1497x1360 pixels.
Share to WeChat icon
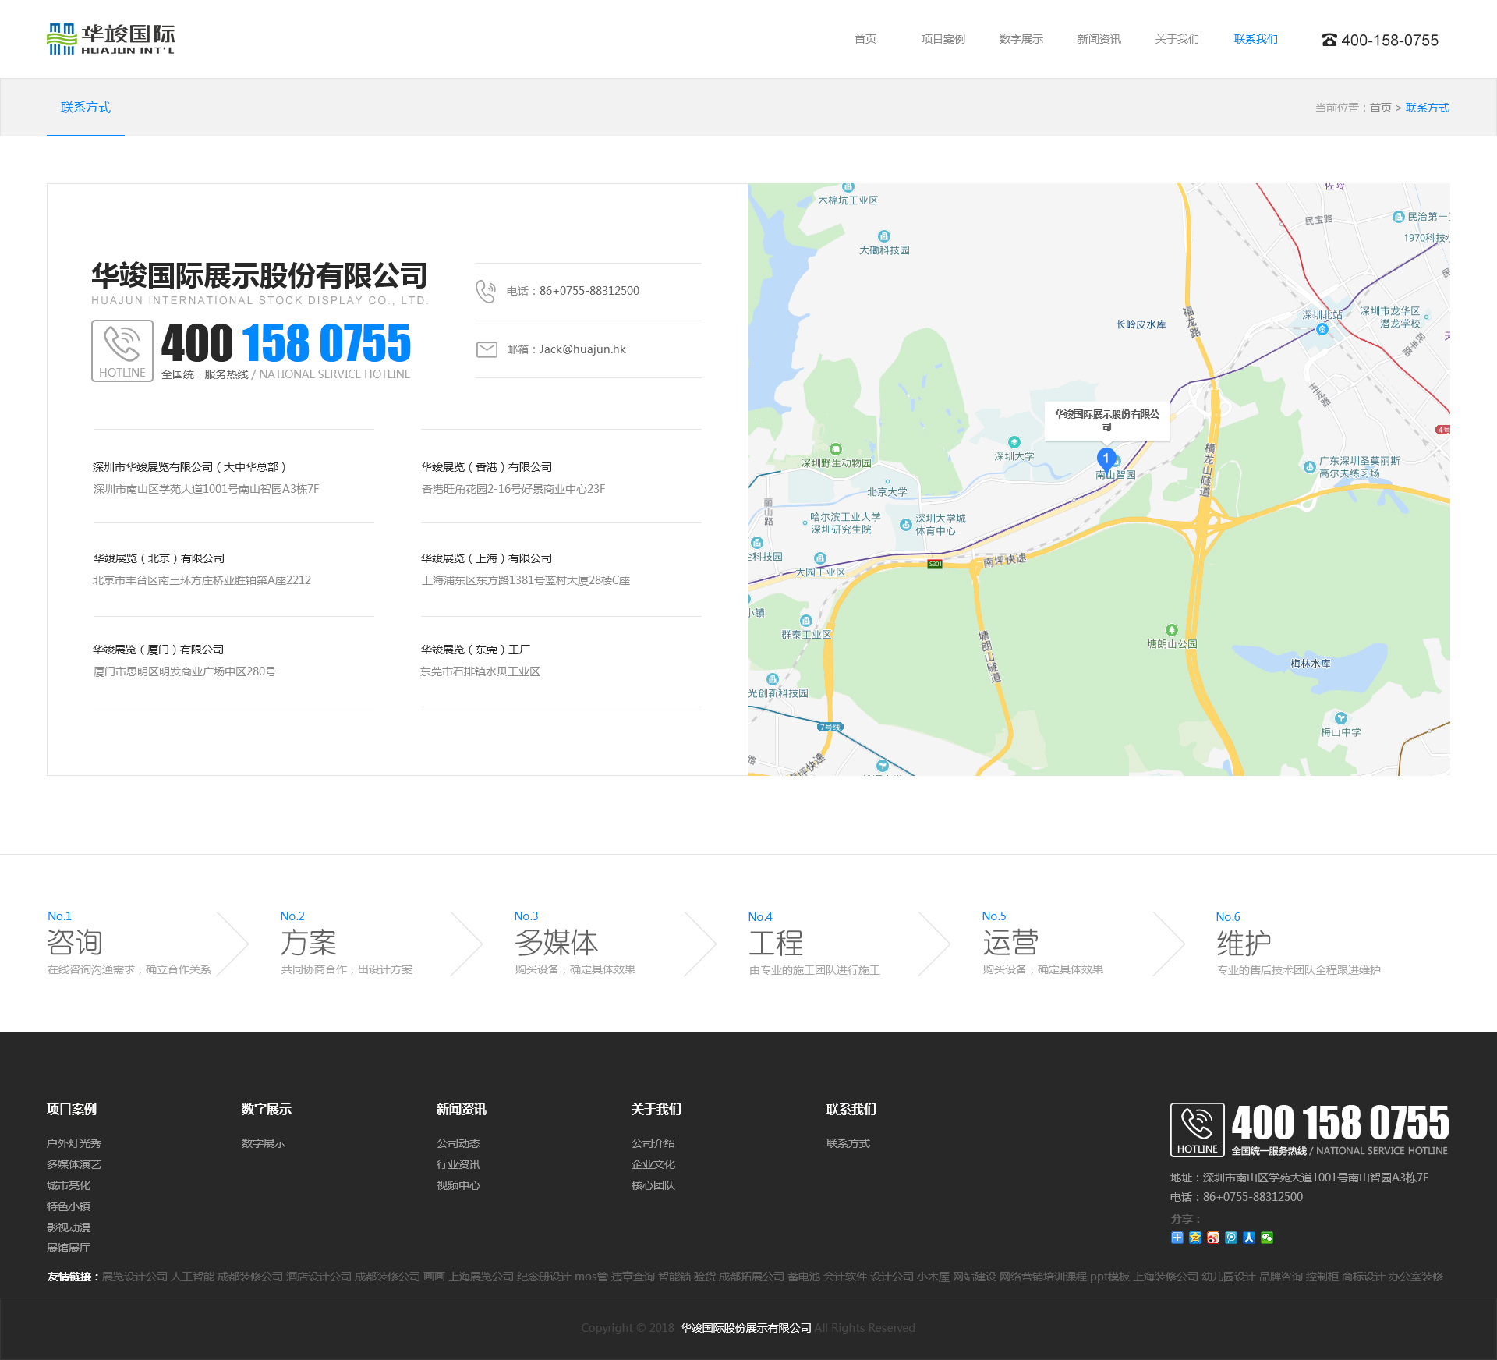[1267, 1238]
